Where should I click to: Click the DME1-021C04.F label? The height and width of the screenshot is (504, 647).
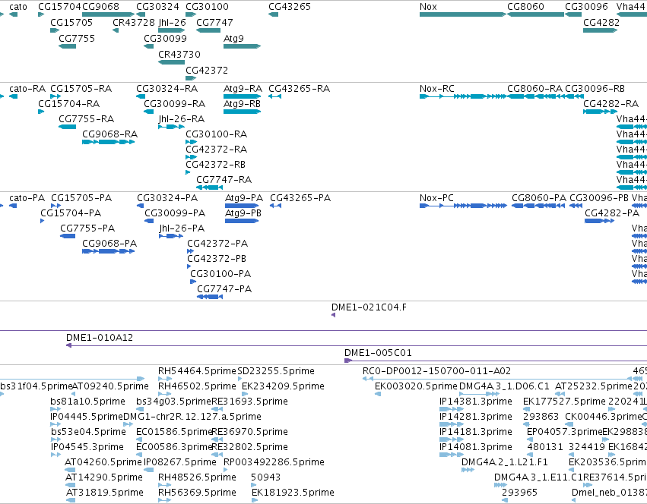(369, 307)
